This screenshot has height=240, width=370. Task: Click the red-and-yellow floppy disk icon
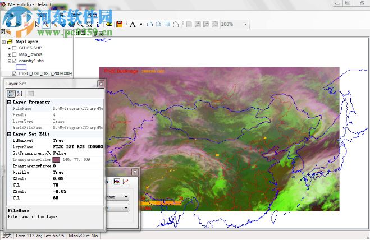(x=120, y=24)
